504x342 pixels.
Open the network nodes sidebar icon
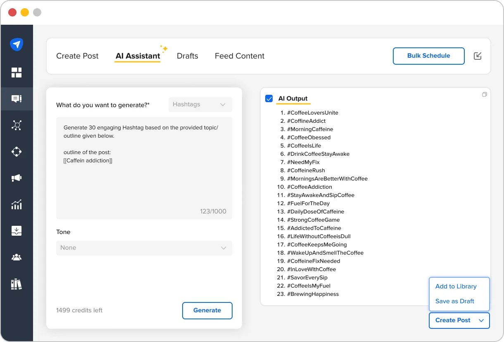(x=17, y=125)
